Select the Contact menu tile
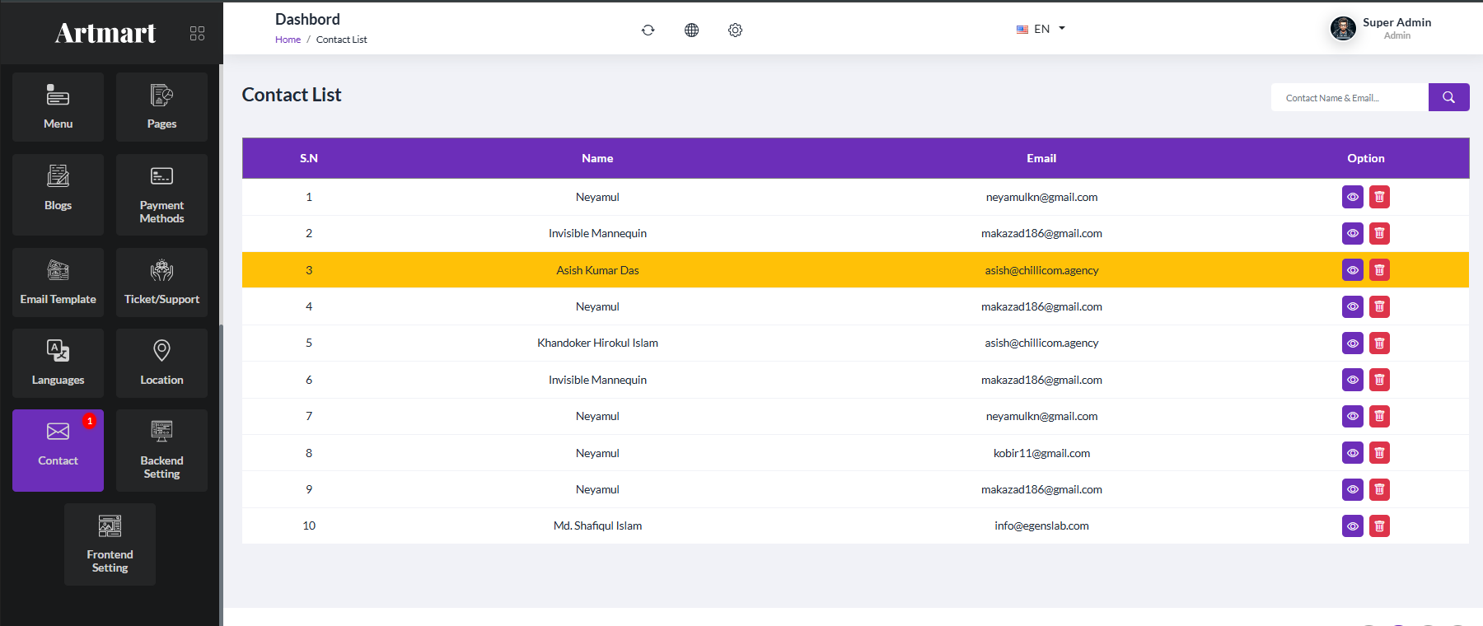 click(x=58, y=451)
